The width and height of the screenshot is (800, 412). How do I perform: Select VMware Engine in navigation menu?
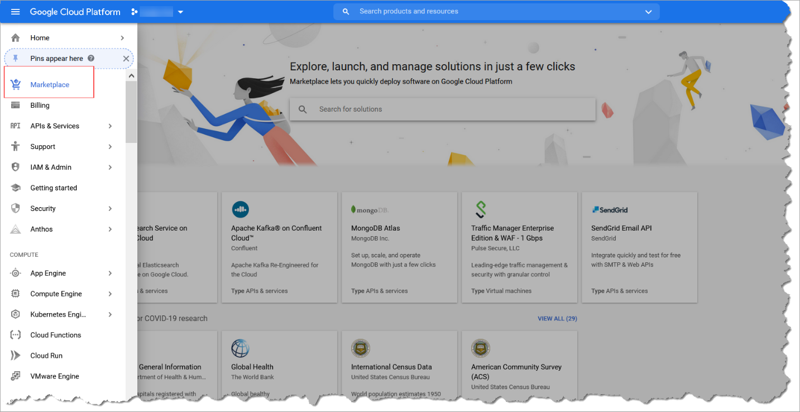click(x=55, y=377)
